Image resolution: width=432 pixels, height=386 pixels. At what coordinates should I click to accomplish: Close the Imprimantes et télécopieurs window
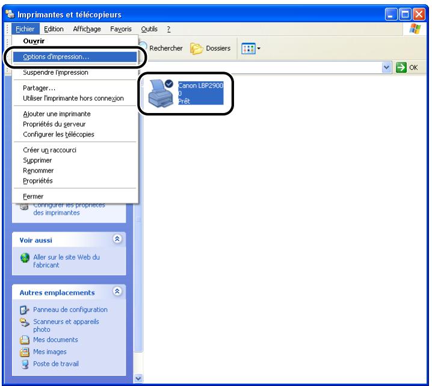pos(419,14)
